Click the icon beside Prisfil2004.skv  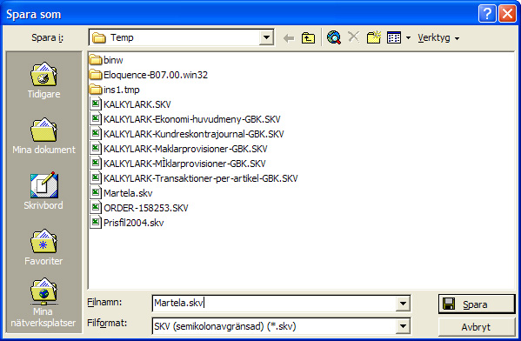[x=96, y=223]
